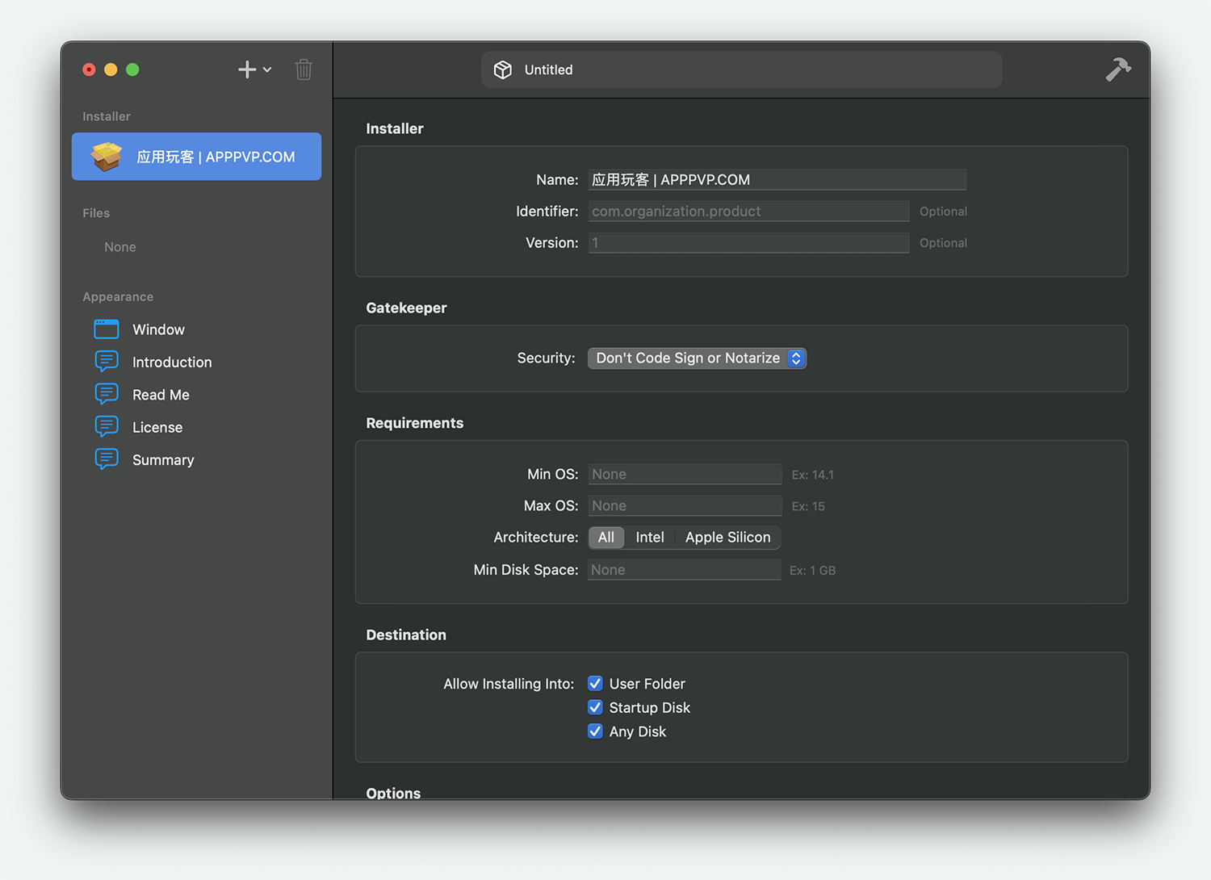Image resolution: width=1211 pixels, height=880 pixels.
Task: Click the Introduction speech bubble icon
Action: pos(107,362)
